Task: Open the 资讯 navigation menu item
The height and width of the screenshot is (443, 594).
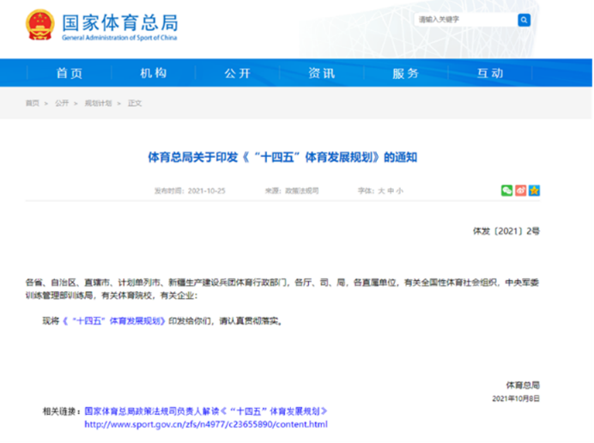Action: tap(322, 73)
